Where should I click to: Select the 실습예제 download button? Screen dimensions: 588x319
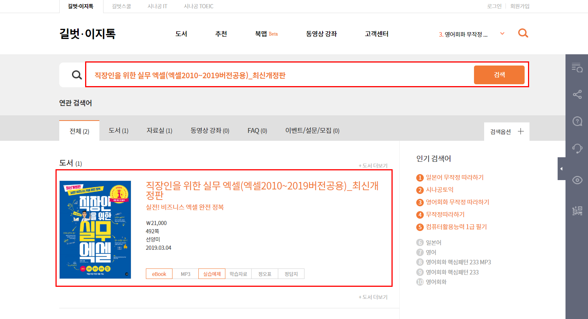[x=212, y=274]
